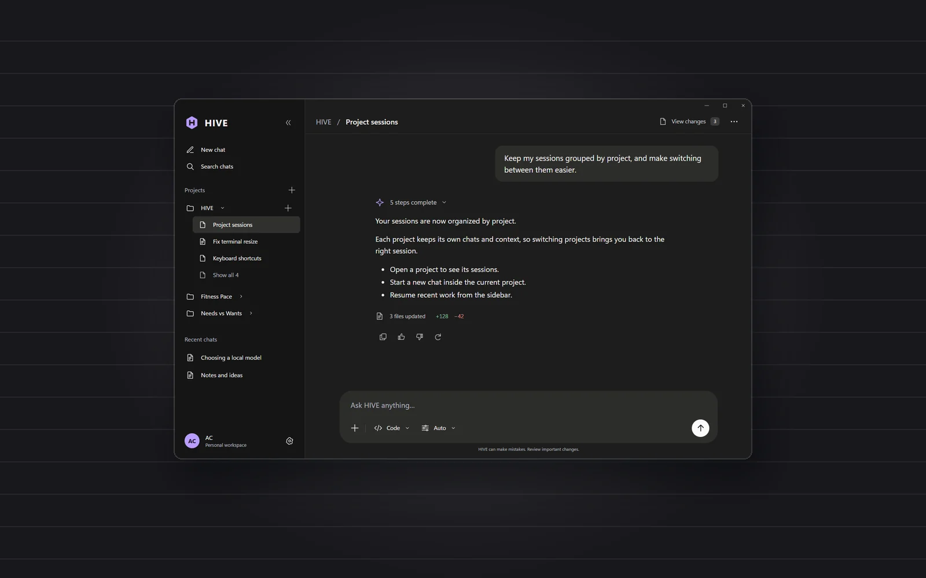Click the HIVE project folder icon
The height and width of the screenshot is (578, 926).
(190, 208)
